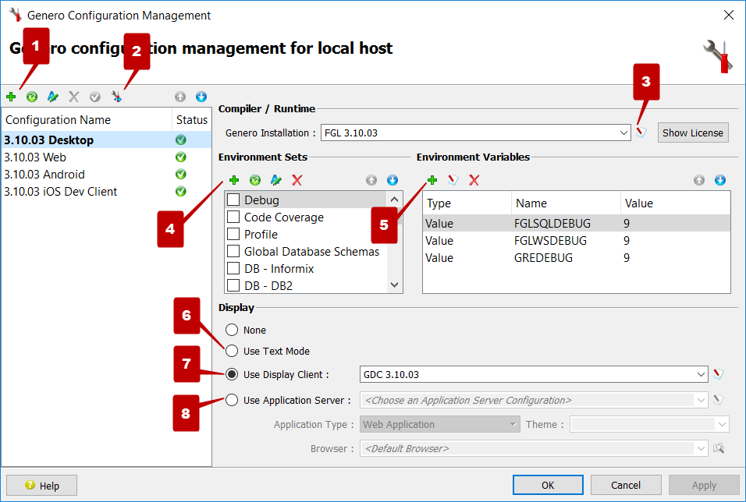This screenshot has width=746, height=502.
Task: Move environment variable down
Action: tap(720, 180)
